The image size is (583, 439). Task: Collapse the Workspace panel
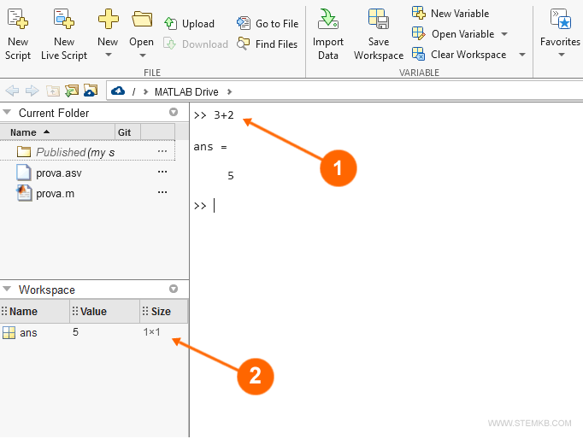point(8,290)
